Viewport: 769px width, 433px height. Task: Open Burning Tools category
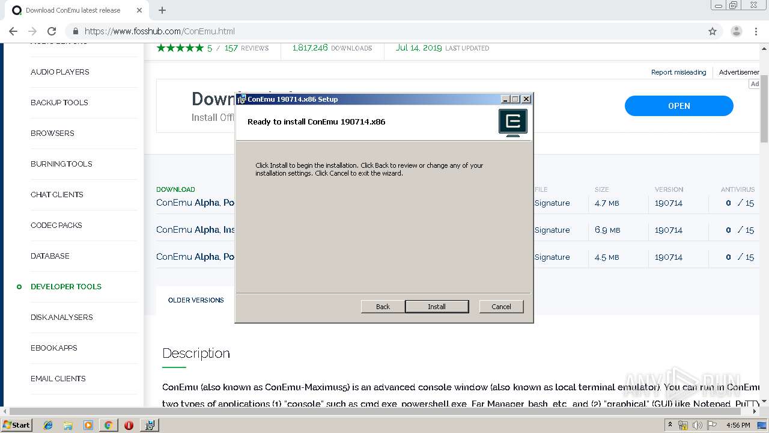pos(61,164)
